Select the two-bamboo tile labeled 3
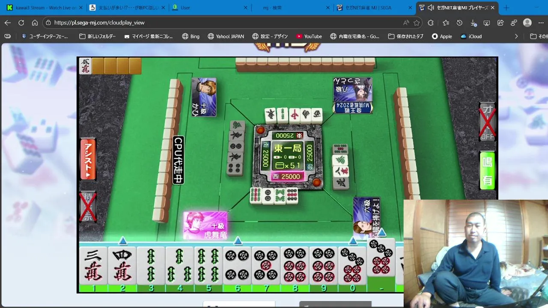Viewport: 548px width, 308px height. point(151,265)
